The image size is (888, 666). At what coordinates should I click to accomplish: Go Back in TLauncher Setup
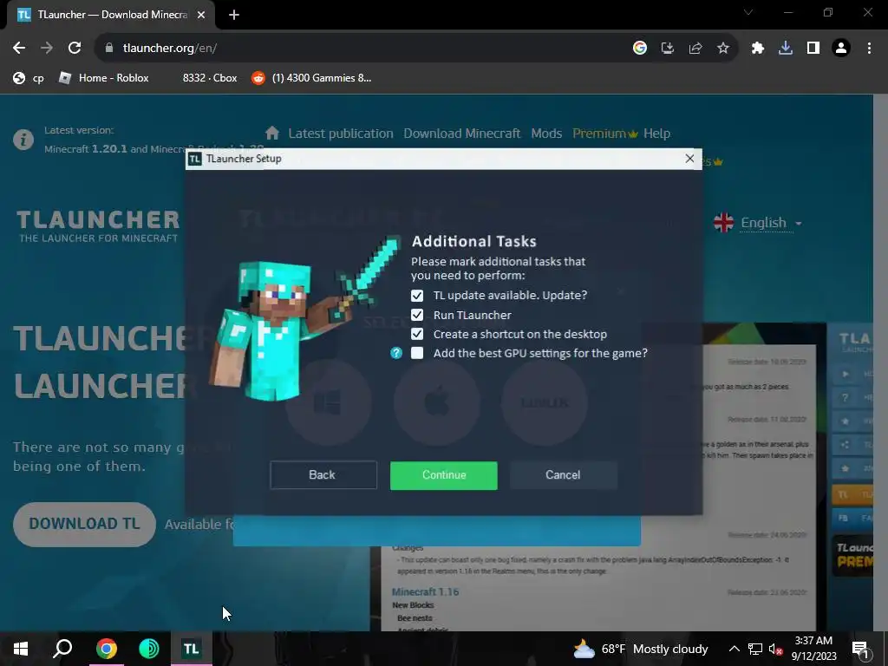(x=323, y=474)
